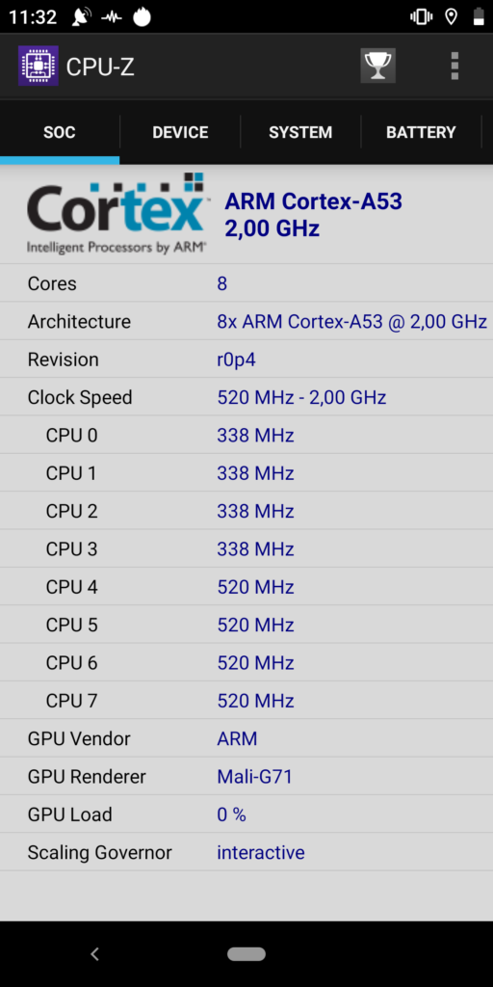Tap the flame notification icon
The image size is (493, 987).
[x=143, y=16]
